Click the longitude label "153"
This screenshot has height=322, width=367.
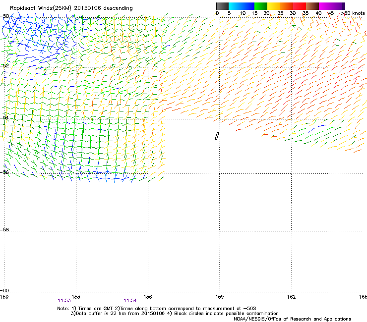click(x=76, y=297)
